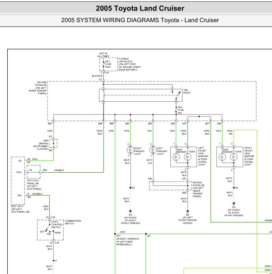Screen dimensions: 272x274
Task: Select the left parking light bulb symbol
Action: (153, 150)
